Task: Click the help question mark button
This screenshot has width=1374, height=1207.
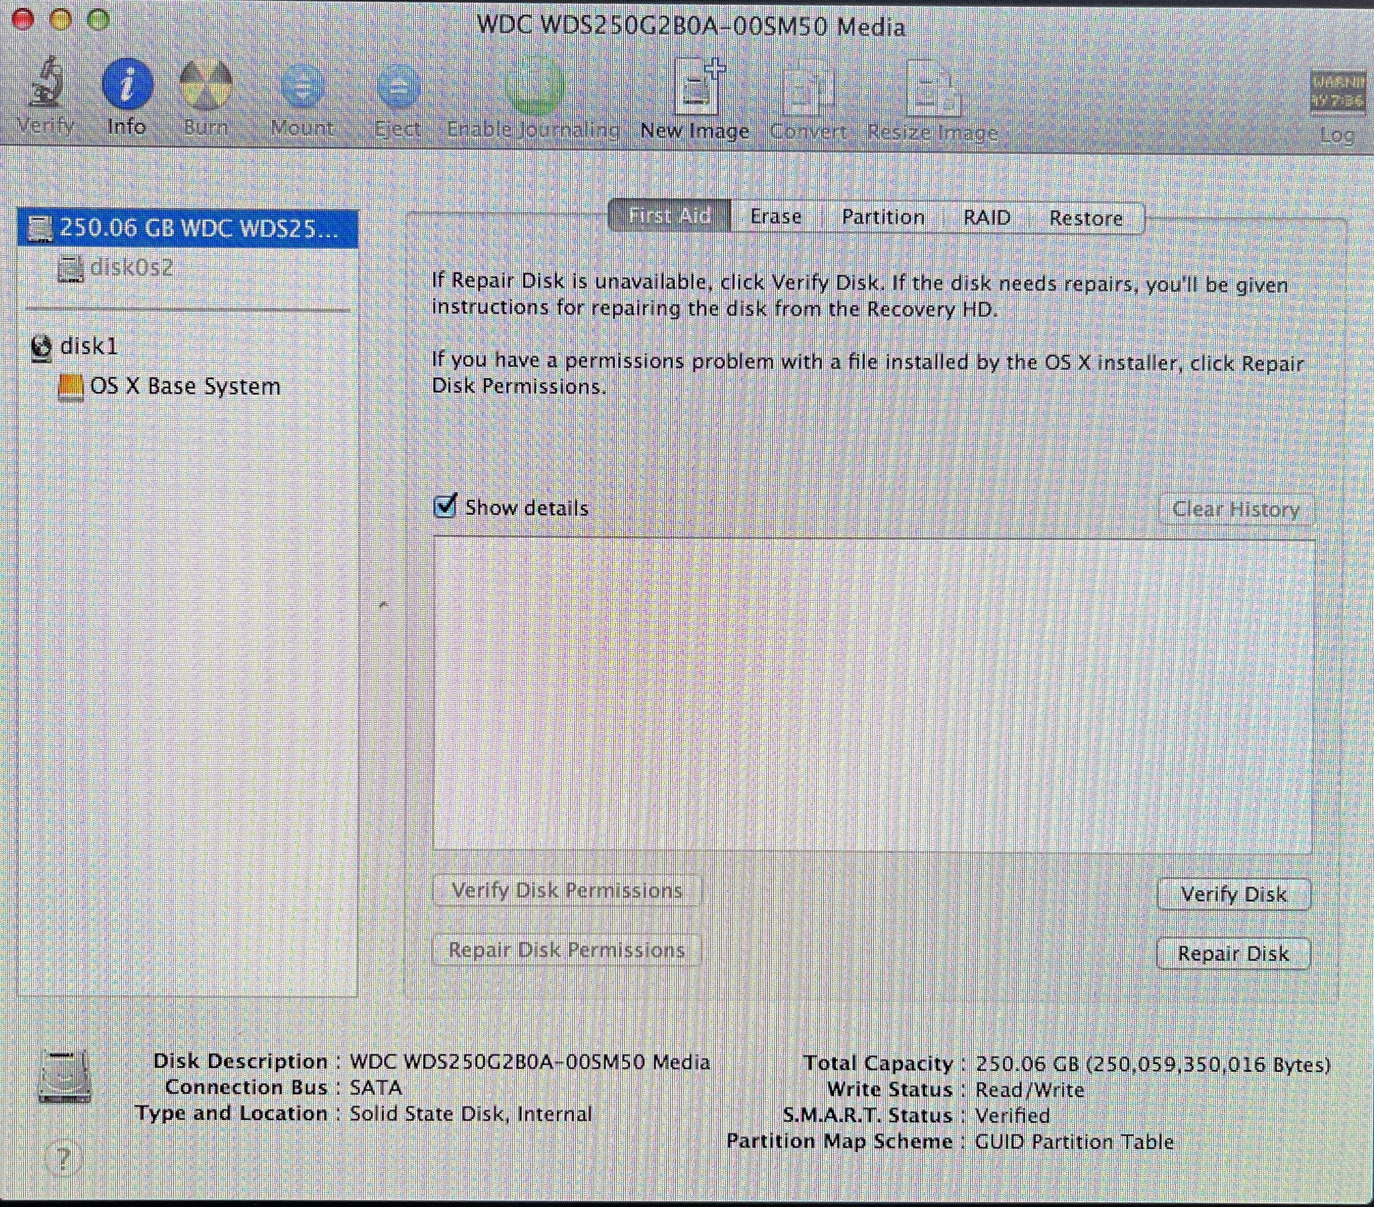Action: tap(63, 1159)
